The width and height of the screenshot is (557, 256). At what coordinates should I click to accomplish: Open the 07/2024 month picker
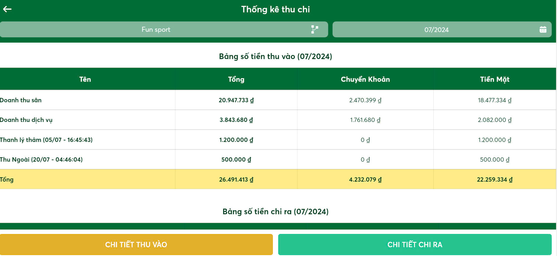tap(442, 29)
